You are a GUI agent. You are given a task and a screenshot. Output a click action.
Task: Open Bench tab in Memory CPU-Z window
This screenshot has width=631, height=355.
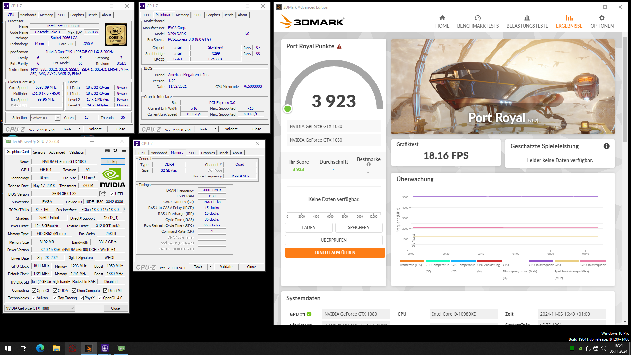[223, 153]
